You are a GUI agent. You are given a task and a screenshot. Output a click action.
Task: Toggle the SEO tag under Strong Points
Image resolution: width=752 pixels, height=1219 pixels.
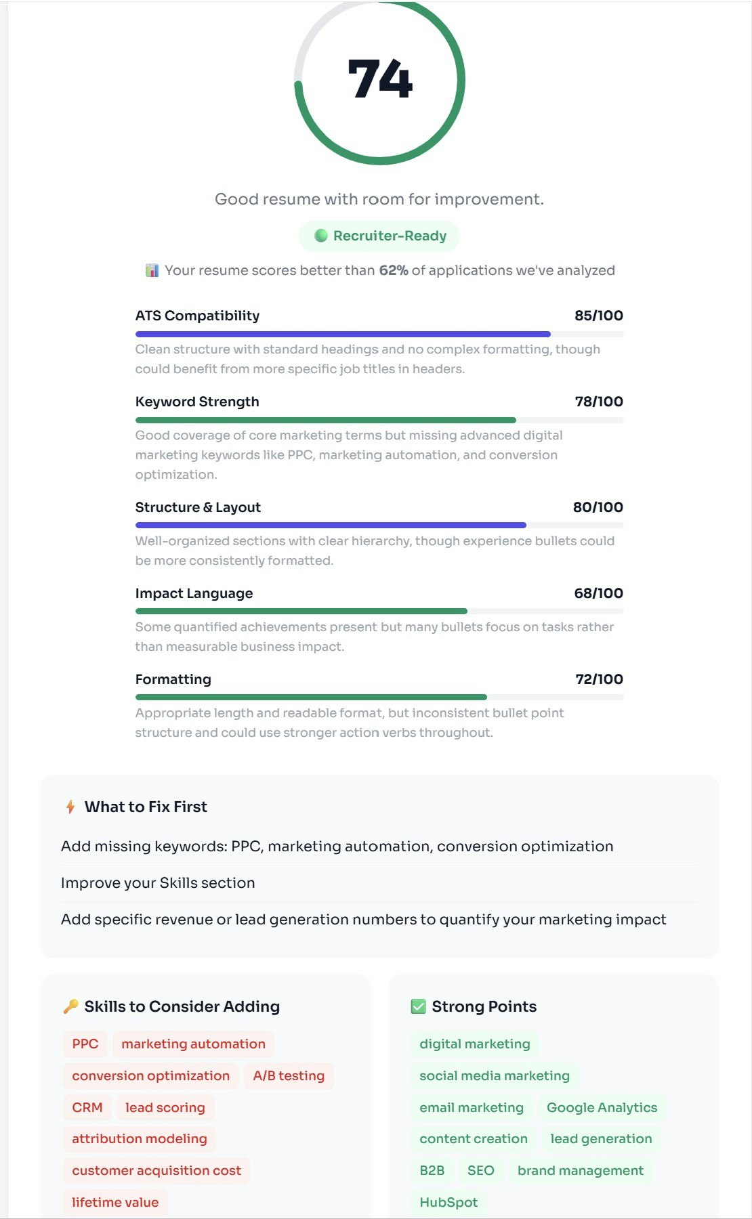[480, 1170]
